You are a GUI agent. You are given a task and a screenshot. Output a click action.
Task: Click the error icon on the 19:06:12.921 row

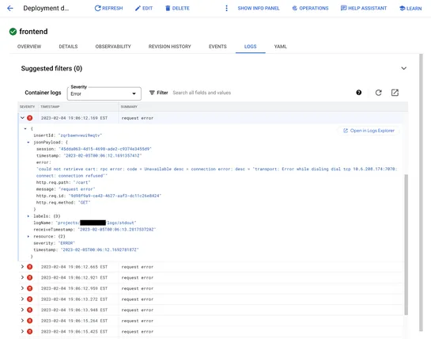pos(30,277)
